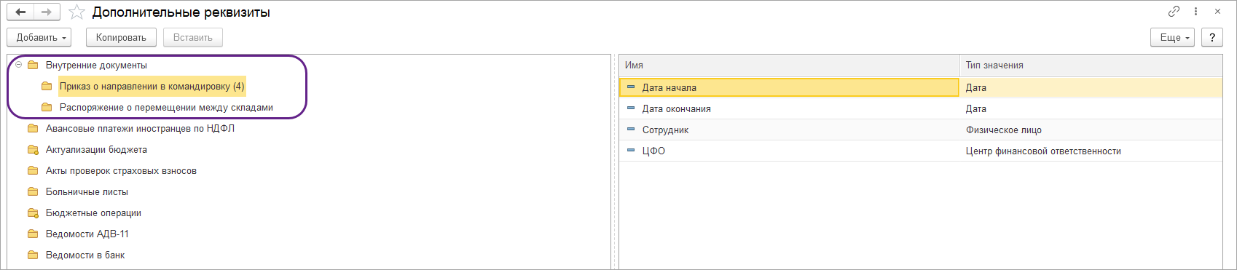
Task: Click the Приказ о направлении в командировку folder icon
Action: [x=47, y=86]
